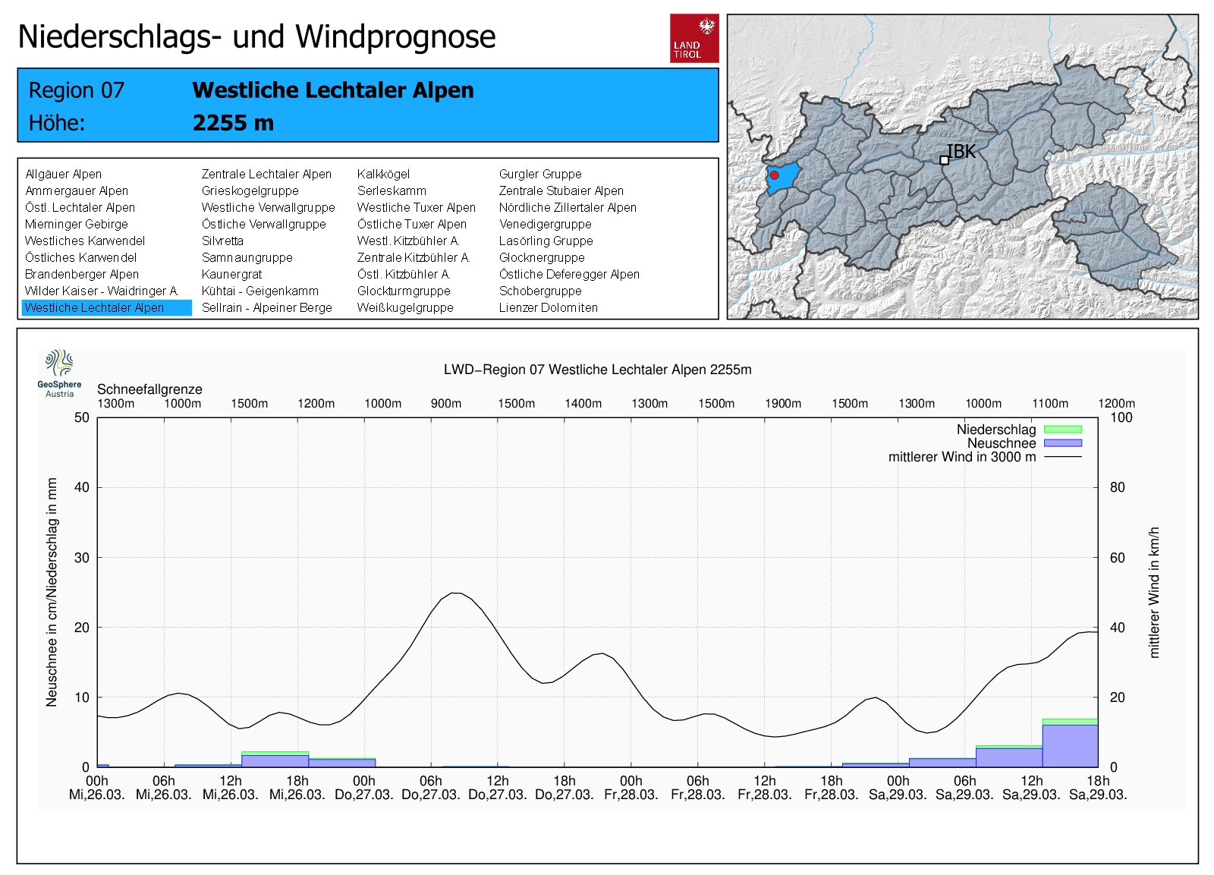The image size is (1214, 875).
Task: Select the Silvretta region
Action: click(x=222, y=241)
